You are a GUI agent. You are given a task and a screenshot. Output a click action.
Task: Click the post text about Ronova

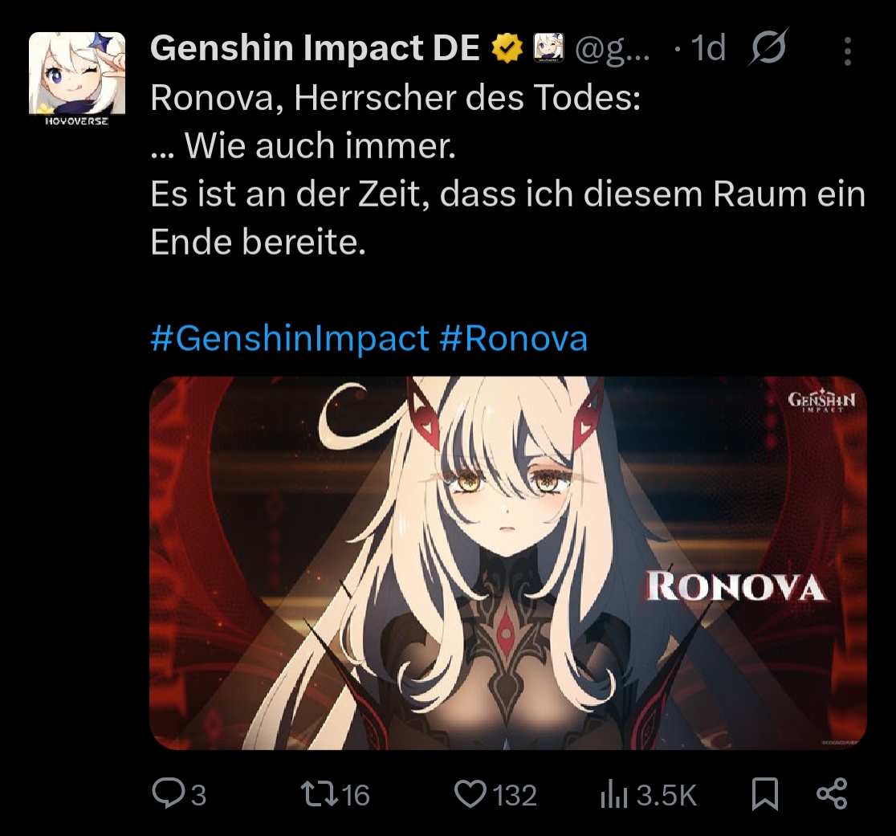(x=508, y=170)
